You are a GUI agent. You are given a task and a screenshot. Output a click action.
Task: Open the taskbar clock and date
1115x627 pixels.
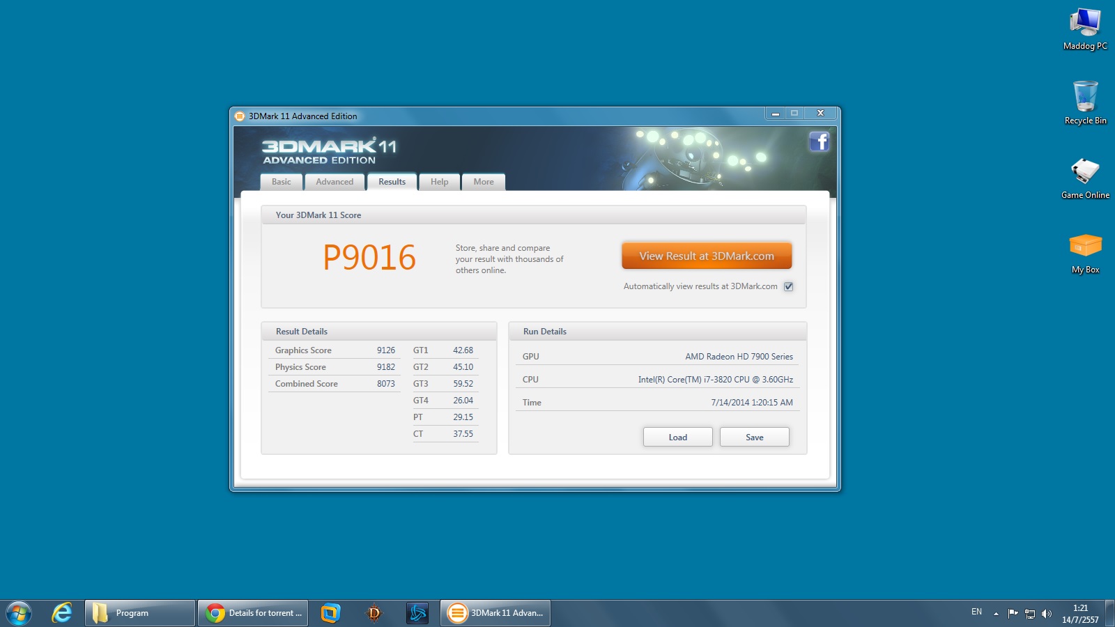coord(1080,614)
